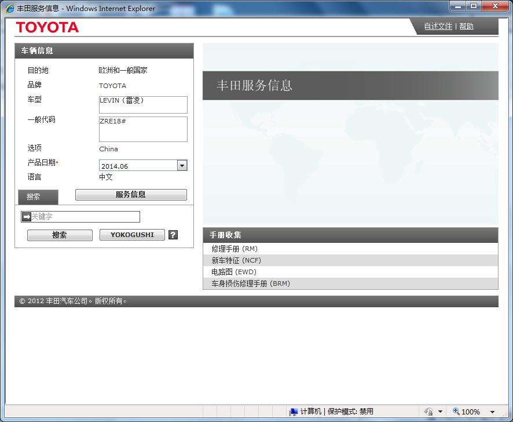Click the copyright text 丰田汽车公司
Screen dimensions: 513x422
coord(67,301)
